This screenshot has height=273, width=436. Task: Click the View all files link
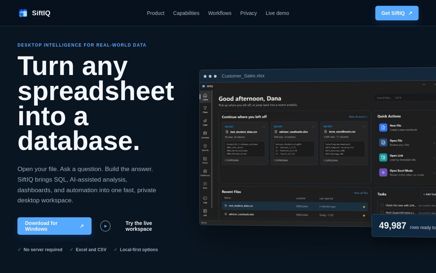point(361,193)
